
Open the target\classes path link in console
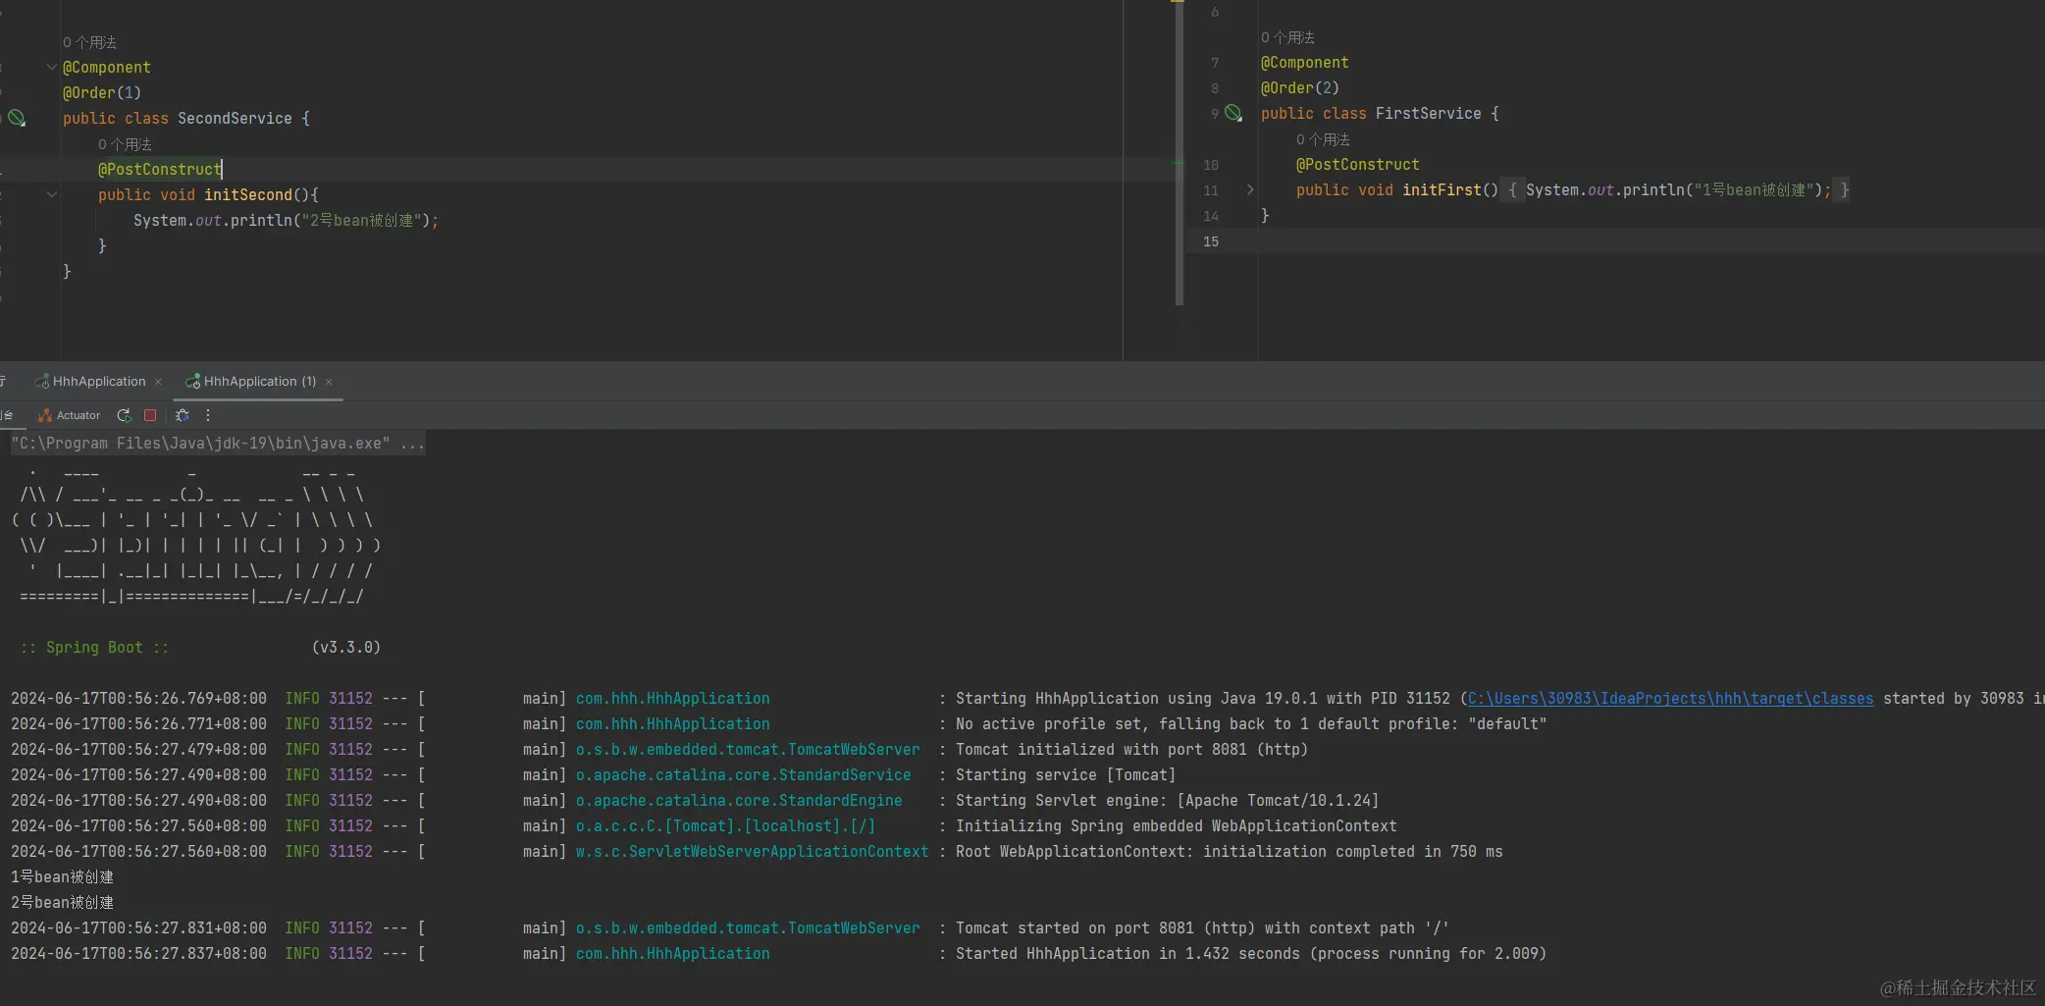(1670, 699)
